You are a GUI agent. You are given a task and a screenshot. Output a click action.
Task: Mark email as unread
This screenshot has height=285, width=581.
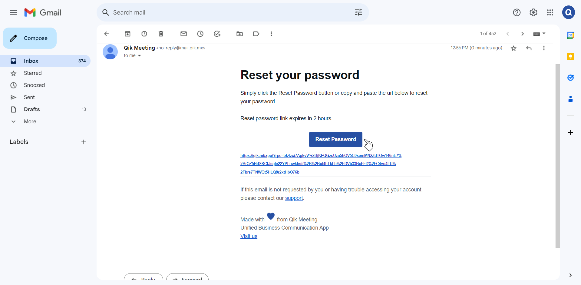pos(183,34)
